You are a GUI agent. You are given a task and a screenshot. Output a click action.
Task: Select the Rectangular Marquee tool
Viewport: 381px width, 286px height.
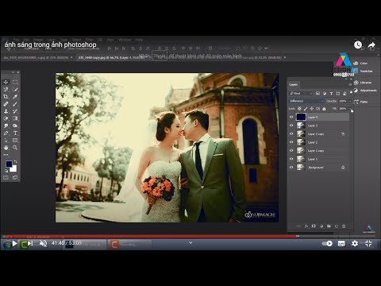click(x=15, y=83)
